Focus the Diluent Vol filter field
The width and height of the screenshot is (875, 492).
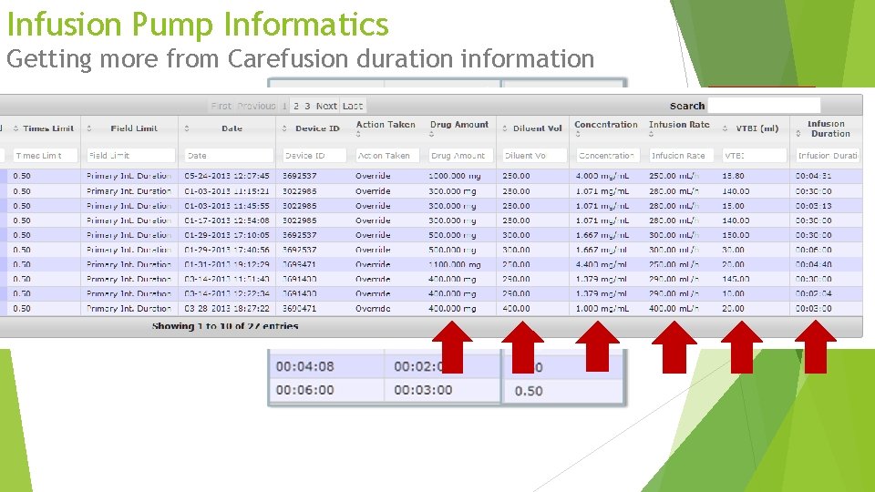pyautogui.click(x=533, y=156)
